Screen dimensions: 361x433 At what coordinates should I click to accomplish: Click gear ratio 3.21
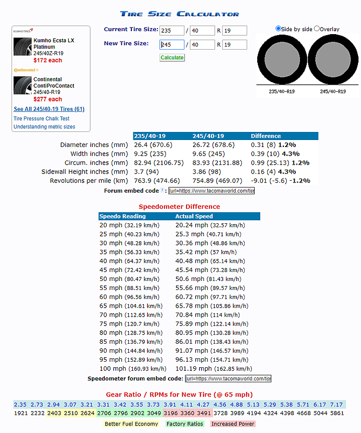click(x=87, y=404)
